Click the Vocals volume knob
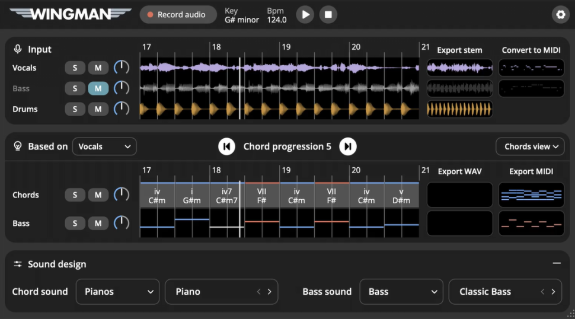Screen dimensions: 575x319 point(121,68)
